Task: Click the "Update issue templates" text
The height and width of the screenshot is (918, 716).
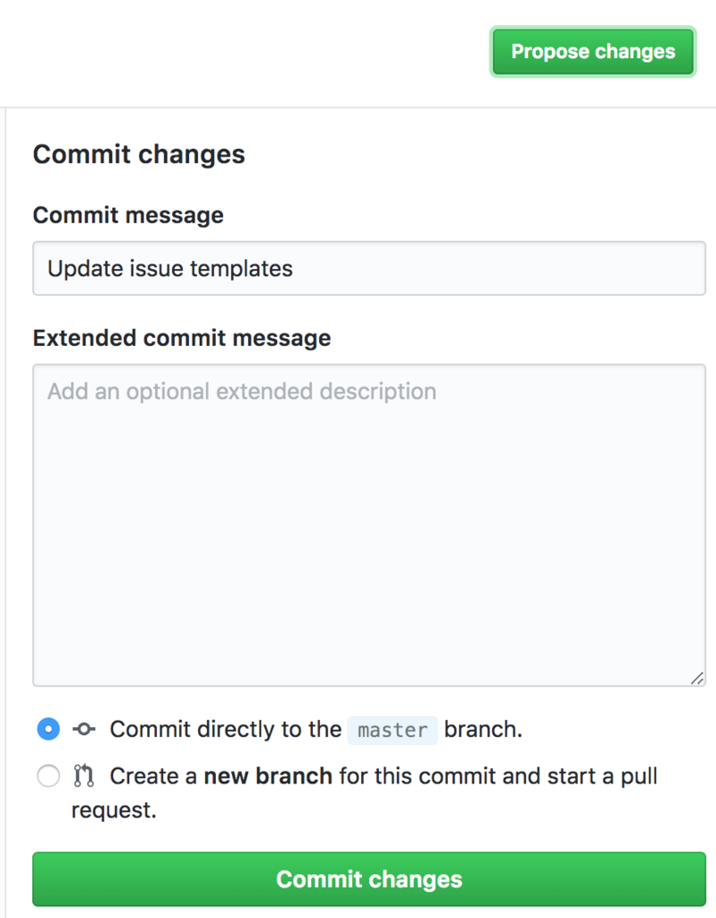Action: point(170,268)
